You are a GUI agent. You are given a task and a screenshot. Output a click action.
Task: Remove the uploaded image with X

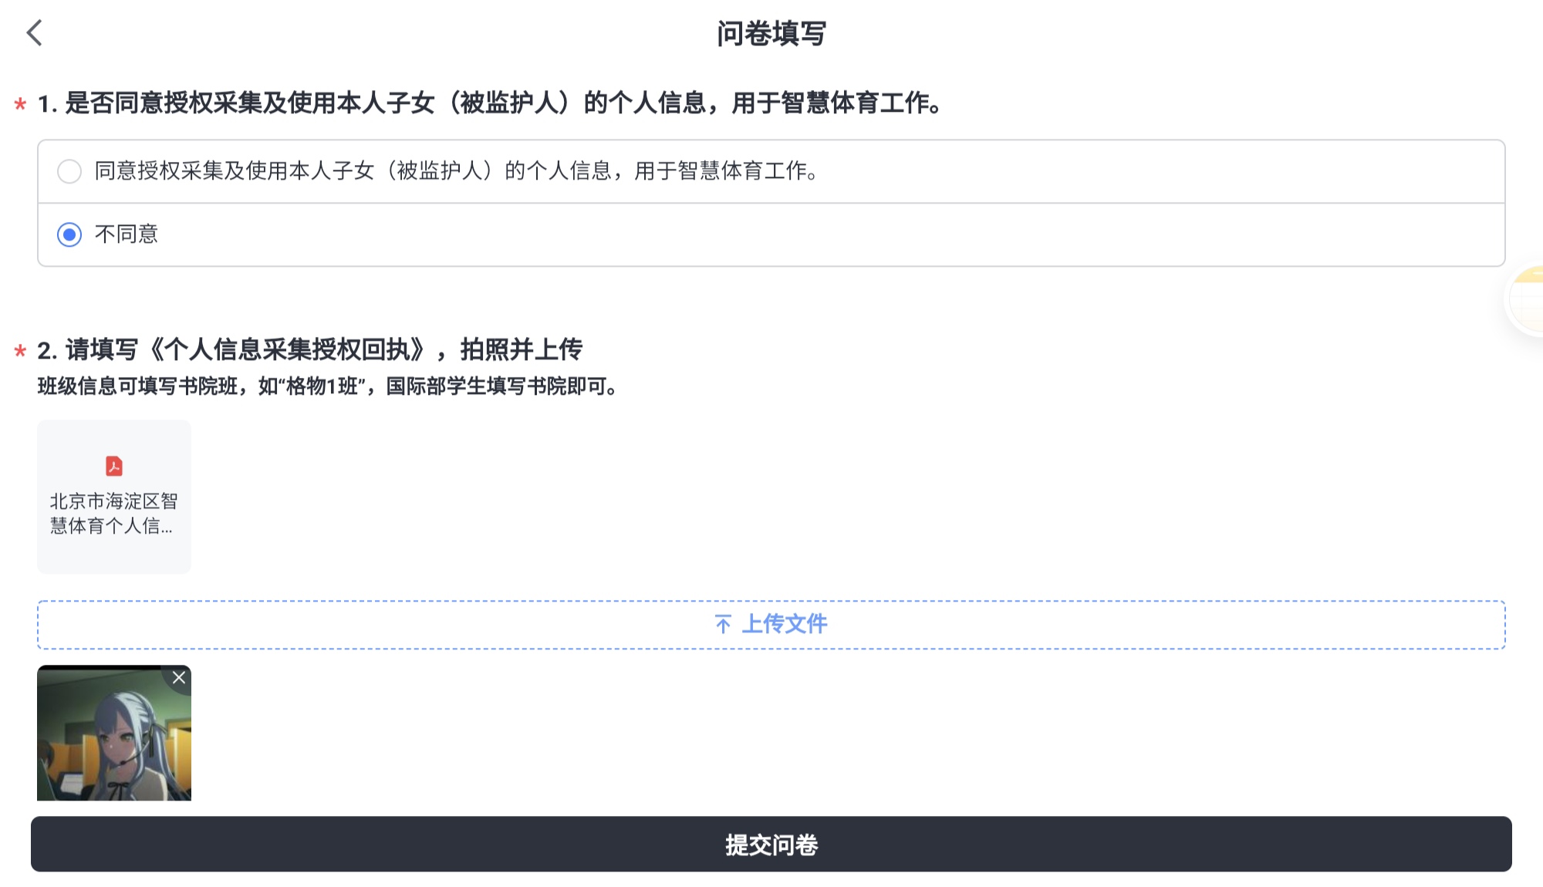point(179,678)
